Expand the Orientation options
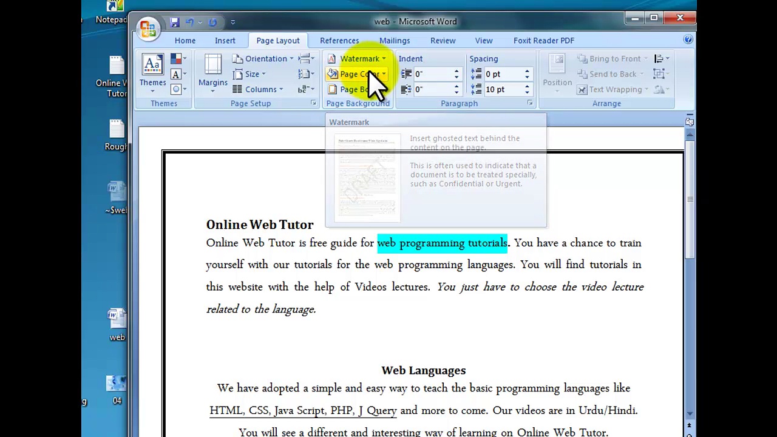This screenshot has height=437, width=777. pos(263,59)
